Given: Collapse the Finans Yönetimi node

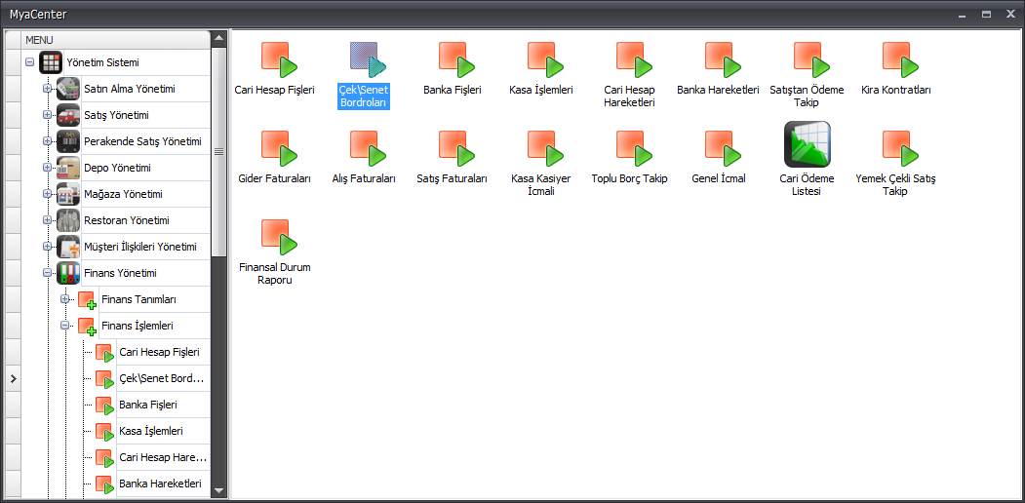Looking at the screenshot, I should pos(47,272).
